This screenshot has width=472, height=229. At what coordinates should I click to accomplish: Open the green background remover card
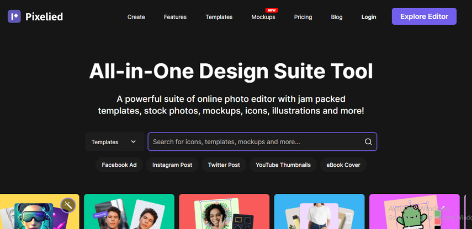129,211
